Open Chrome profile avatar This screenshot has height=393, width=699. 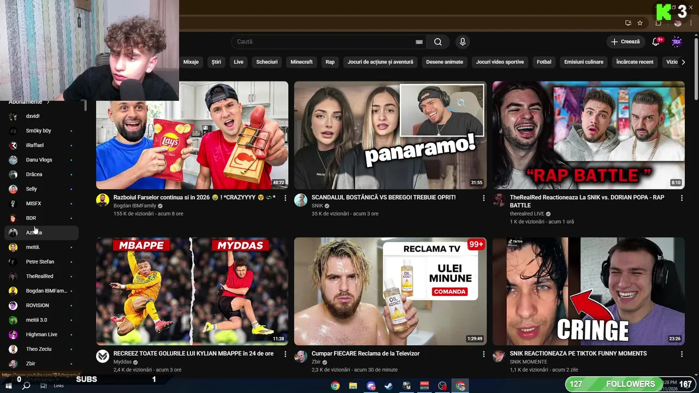pyautogui.click(x=678, y=23)
